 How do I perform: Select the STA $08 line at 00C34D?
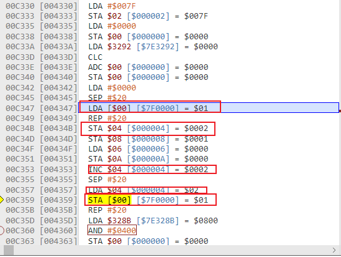148,138
